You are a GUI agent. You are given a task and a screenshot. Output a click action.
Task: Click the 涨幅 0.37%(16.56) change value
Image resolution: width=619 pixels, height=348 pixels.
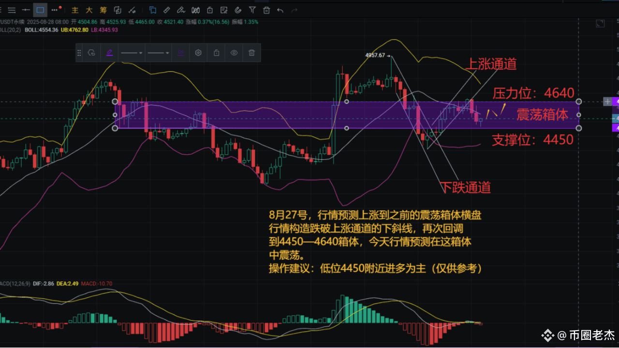click(207, 22)
